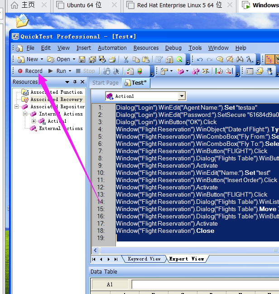This screenshot has height=294, width=279.
Task: Click the editor horizontal scrollbar left arrow
Action: point(96,250)
